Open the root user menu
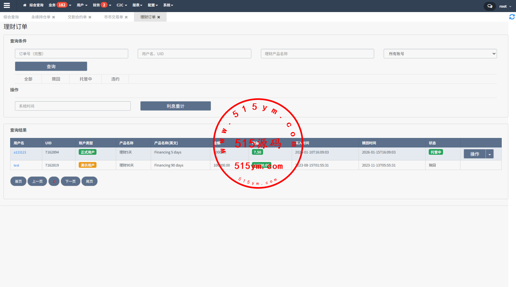The image size is (516, 287). [505, 6]
